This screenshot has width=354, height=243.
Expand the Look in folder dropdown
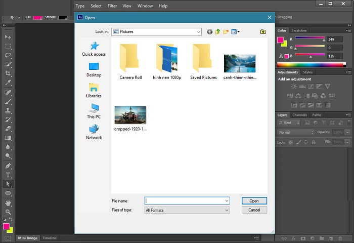pyautogui.click(x=198, y=32)
